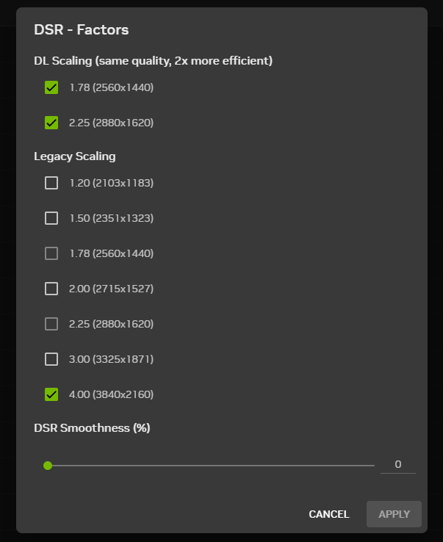Viewport: 443px width, 542px height.
Task: Click the 3.00 (3325x1871) label text
Action: click(x=111, y=359)
